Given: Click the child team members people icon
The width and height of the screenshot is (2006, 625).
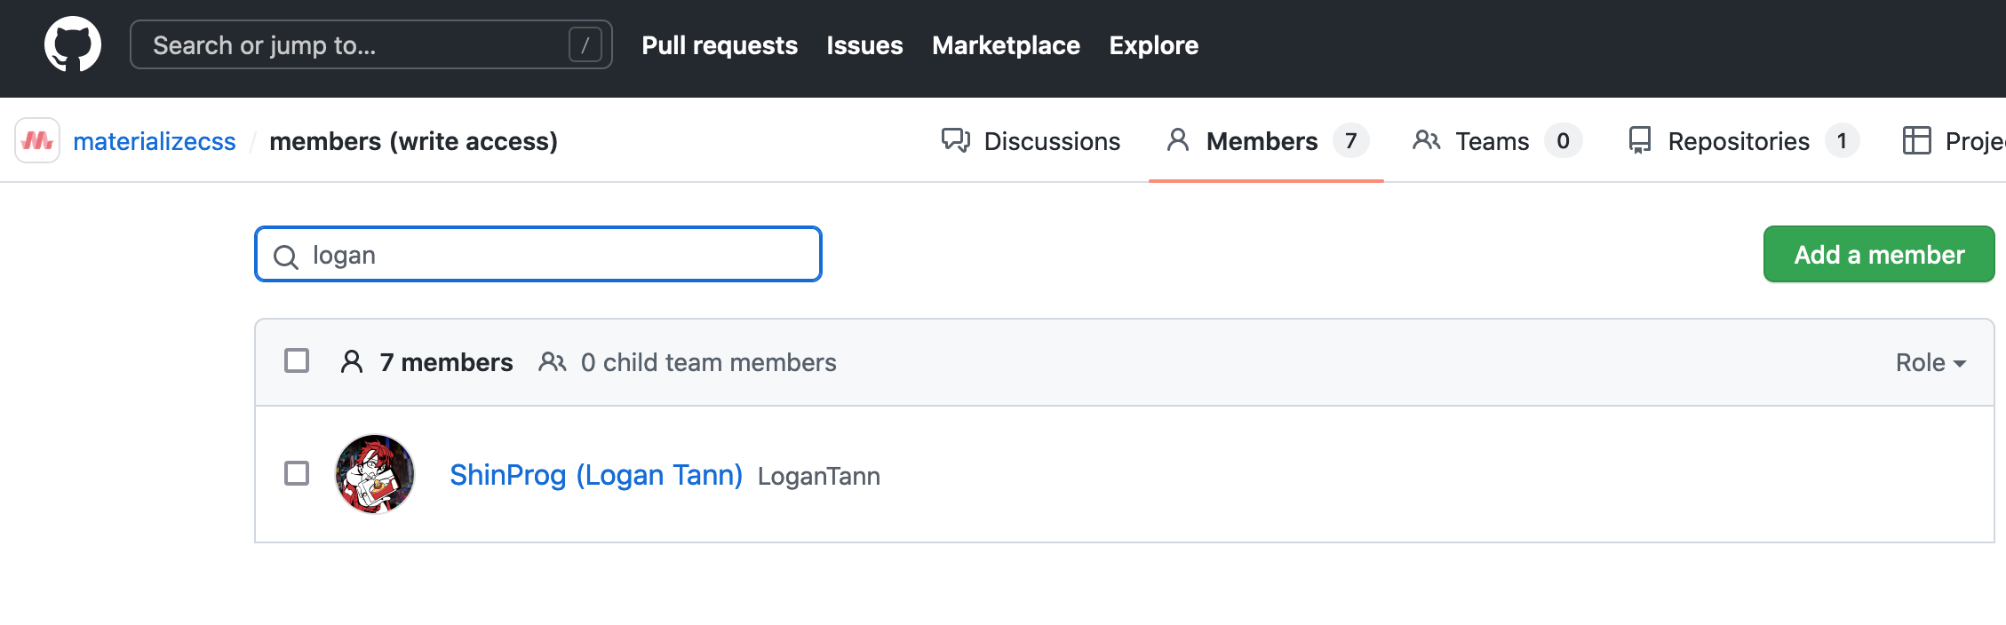Looking at the screenshot, I should [x=553, y=362].
